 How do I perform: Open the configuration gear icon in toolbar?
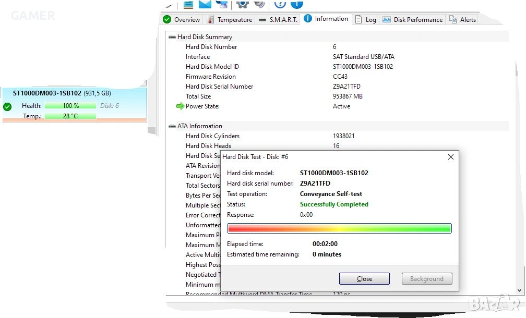pyautogui.click(x=242, y=4)
